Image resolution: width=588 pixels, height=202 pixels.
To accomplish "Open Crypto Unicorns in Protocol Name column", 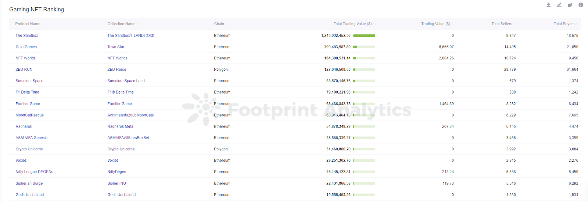I will 29,149.
